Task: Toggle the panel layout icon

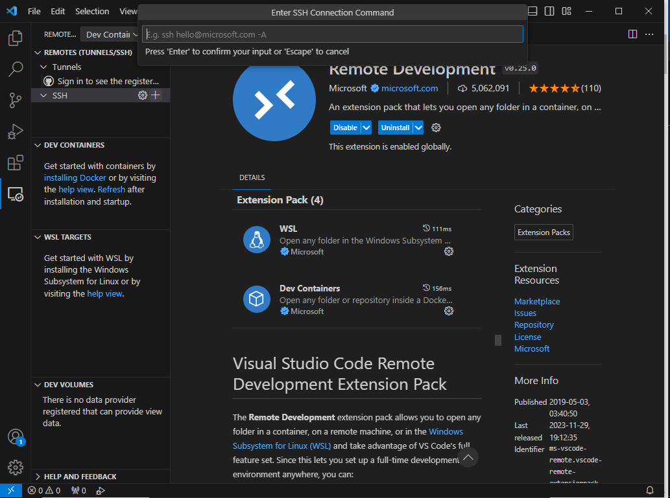Action: pyautogui.click(x=532, y=11)
